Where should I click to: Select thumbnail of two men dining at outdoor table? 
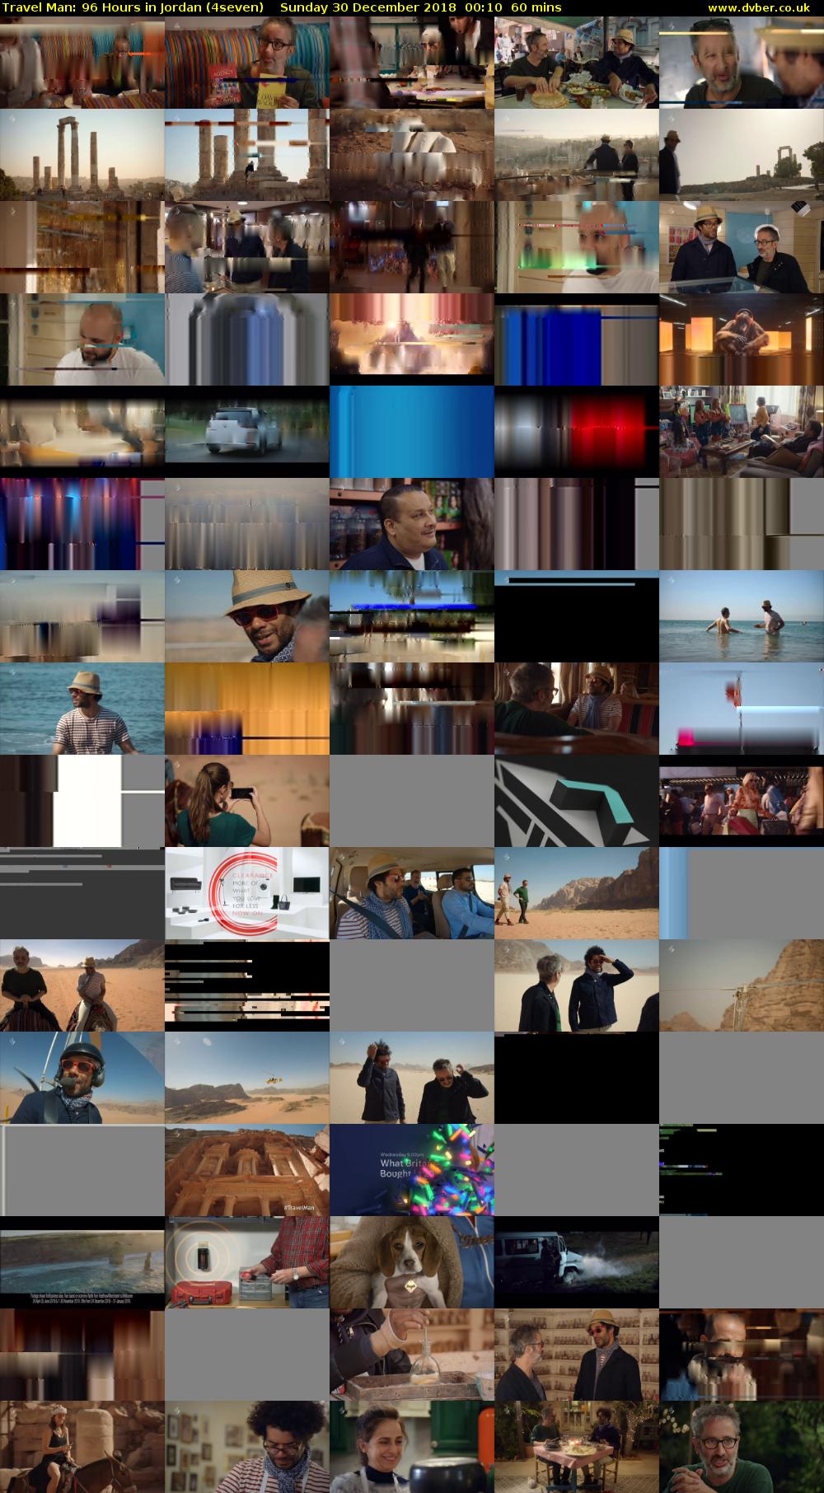pyautogui.click(x=577, y=1447)
